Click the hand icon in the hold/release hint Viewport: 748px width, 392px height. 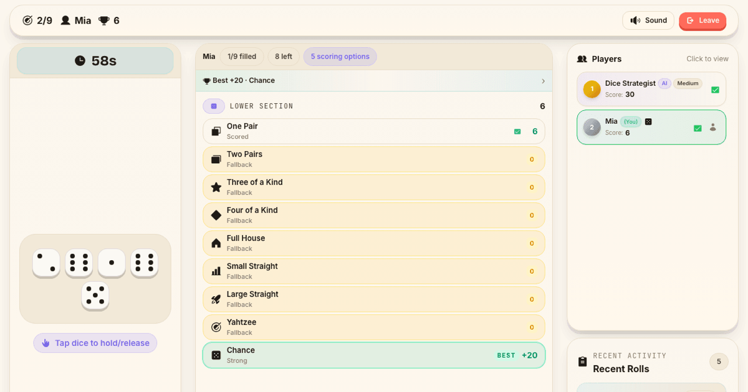tap(46, 343)
